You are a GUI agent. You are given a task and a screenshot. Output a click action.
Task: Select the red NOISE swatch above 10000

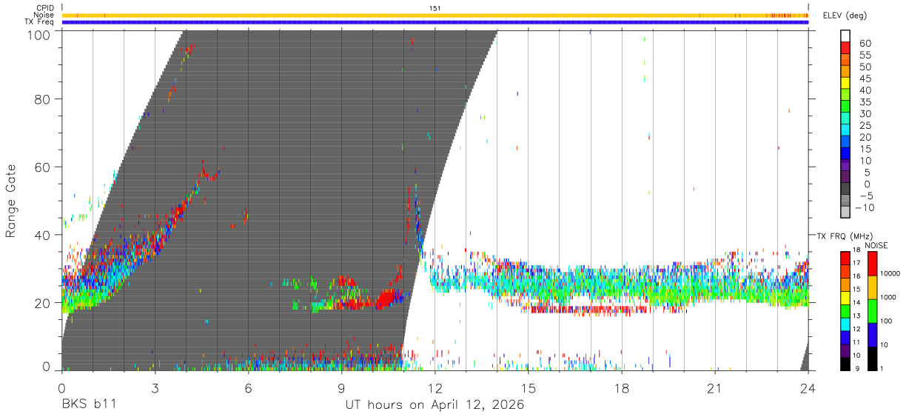[x=871, y=263]
